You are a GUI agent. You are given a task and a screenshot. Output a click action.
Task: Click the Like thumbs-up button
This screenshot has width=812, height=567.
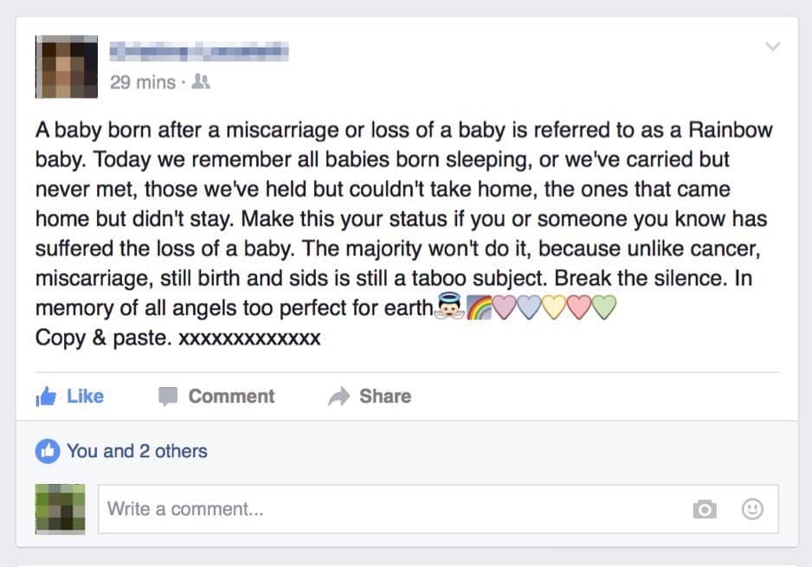pyautogui.click(x=70, y=396)
